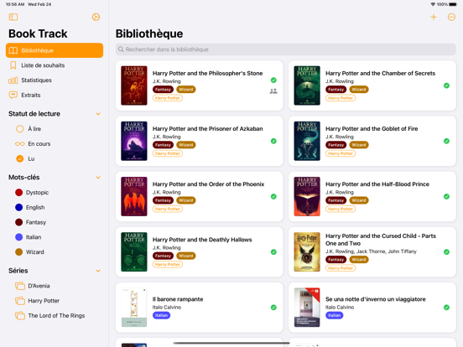Select the Dystopic red keyword

(55, 193)
